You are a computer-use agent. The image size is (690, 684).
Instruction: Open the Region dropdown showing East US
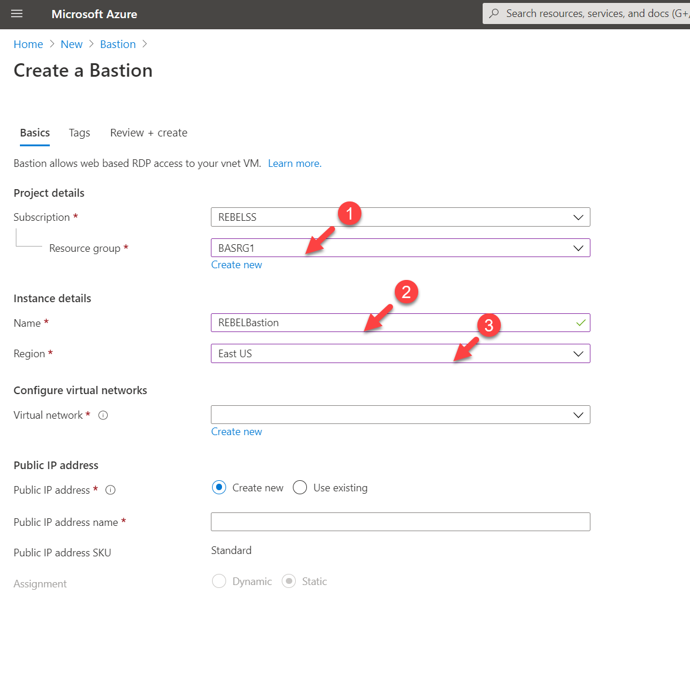(401, 354)
